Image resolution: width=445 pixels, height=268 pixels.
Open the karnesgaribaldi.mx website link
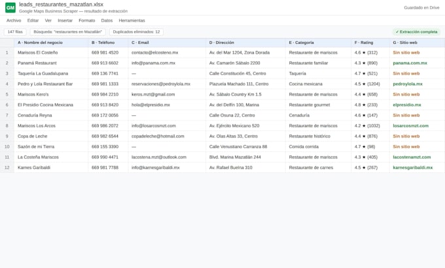click(x=413, y=168)
